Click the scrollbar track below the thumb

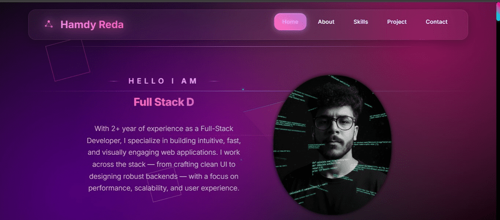click(498, 121)
